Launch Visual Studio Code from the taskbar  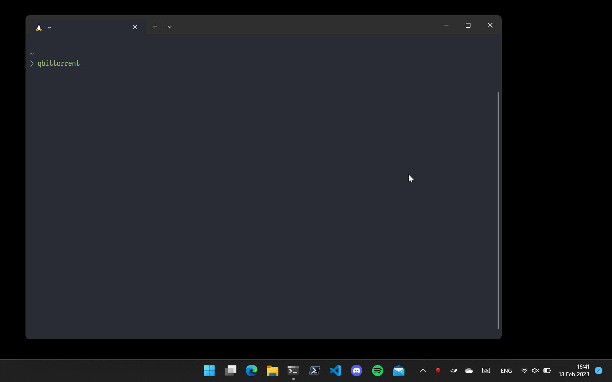(336, 371)
